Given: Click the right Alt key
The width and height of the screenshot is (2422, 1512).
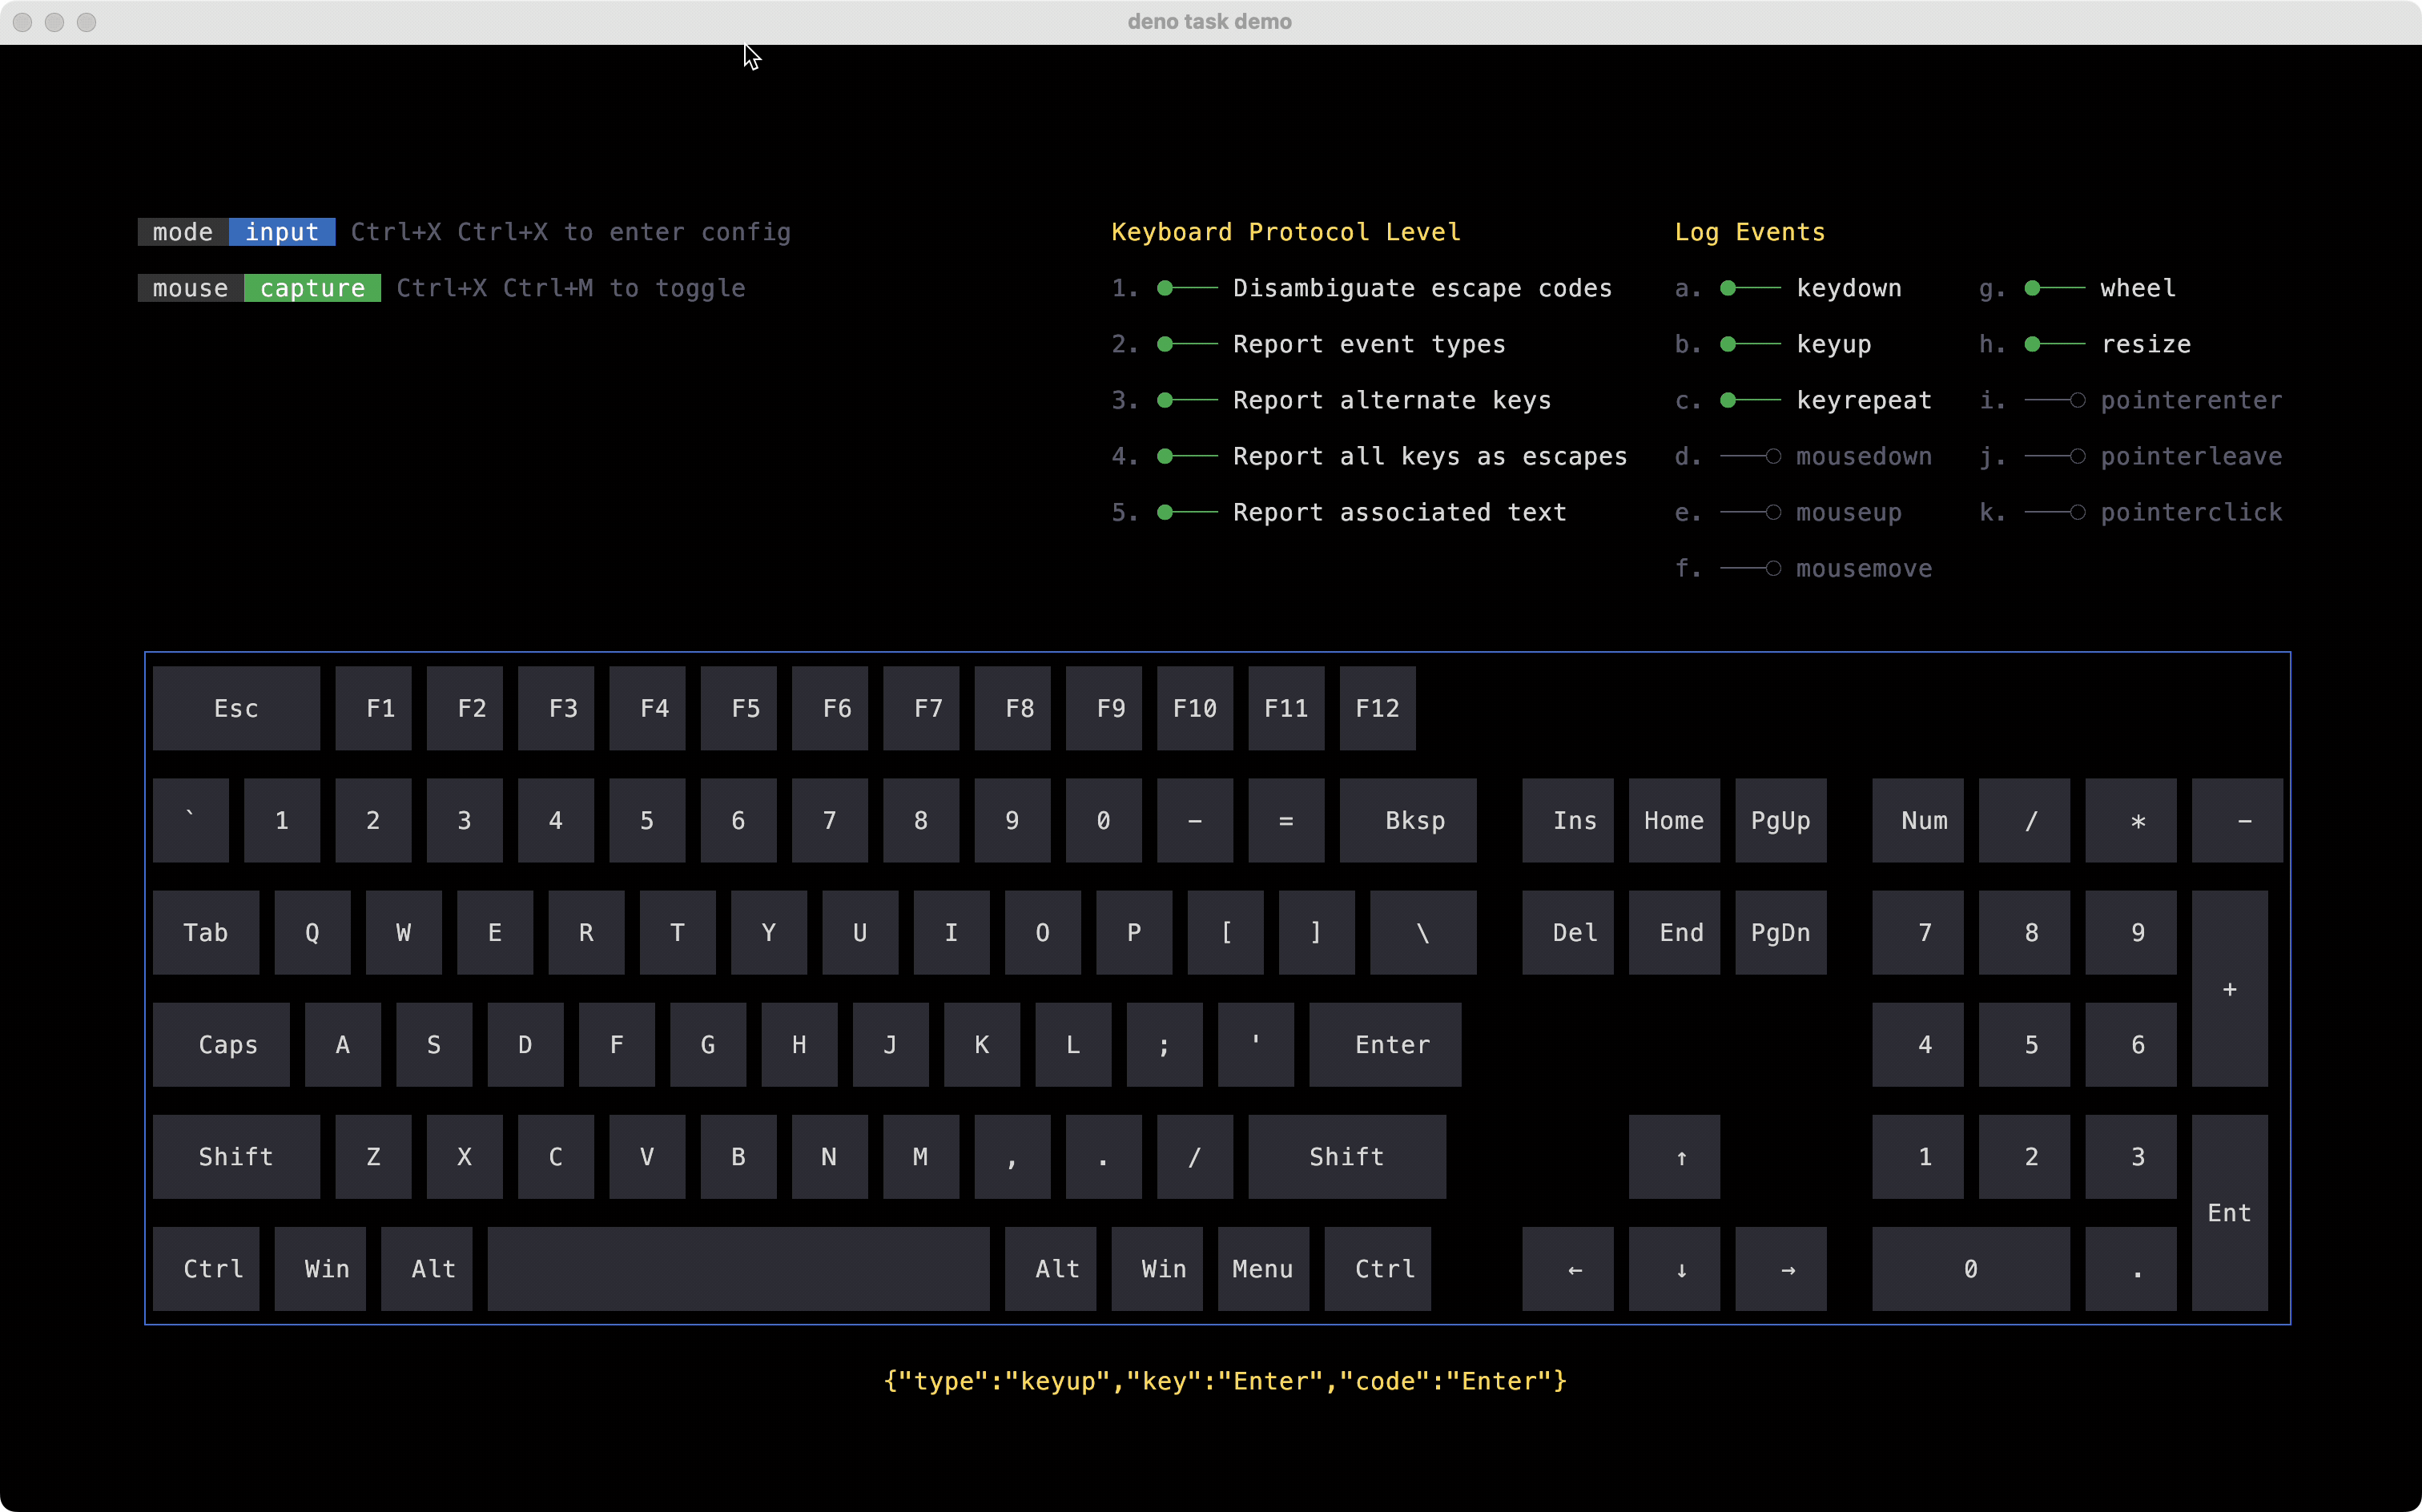Looking at the screenshot, I should coord(1050,1268).
